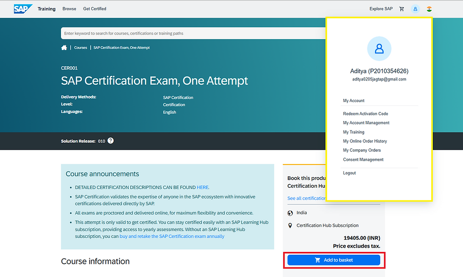Click the Solution Release help question icon
Image resolution: width=463 pixels, height=277 pixels.
pyautogui.click(x=111, y=140)
